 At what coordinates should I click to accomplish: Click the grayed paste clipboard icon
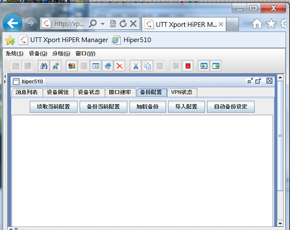pos(159,66)
